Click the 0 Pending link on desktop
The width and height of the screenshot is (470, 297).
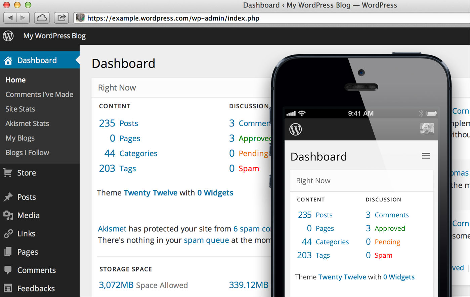tap(249, 153)
